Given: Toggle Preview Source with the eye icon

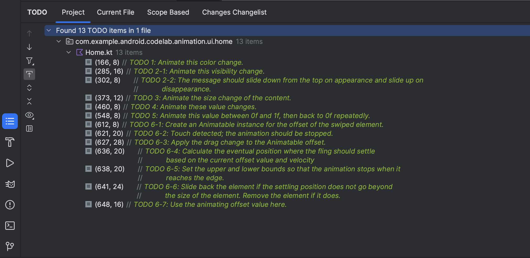Looking at the screenshot, I should 29,115.
